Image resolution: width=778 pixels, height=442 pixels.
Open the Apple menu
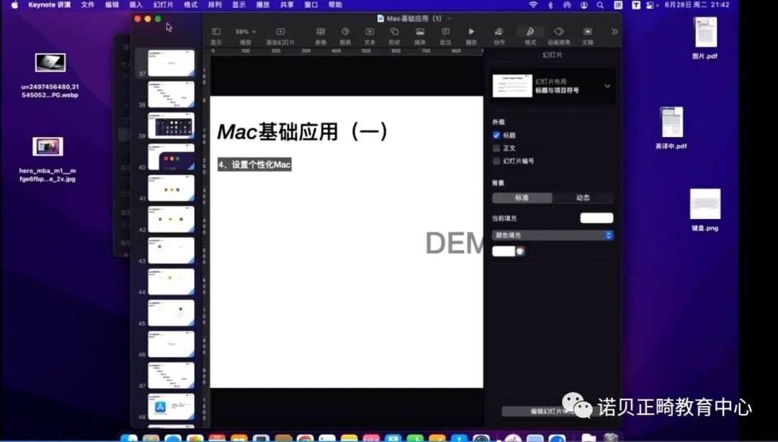point(14,5)
